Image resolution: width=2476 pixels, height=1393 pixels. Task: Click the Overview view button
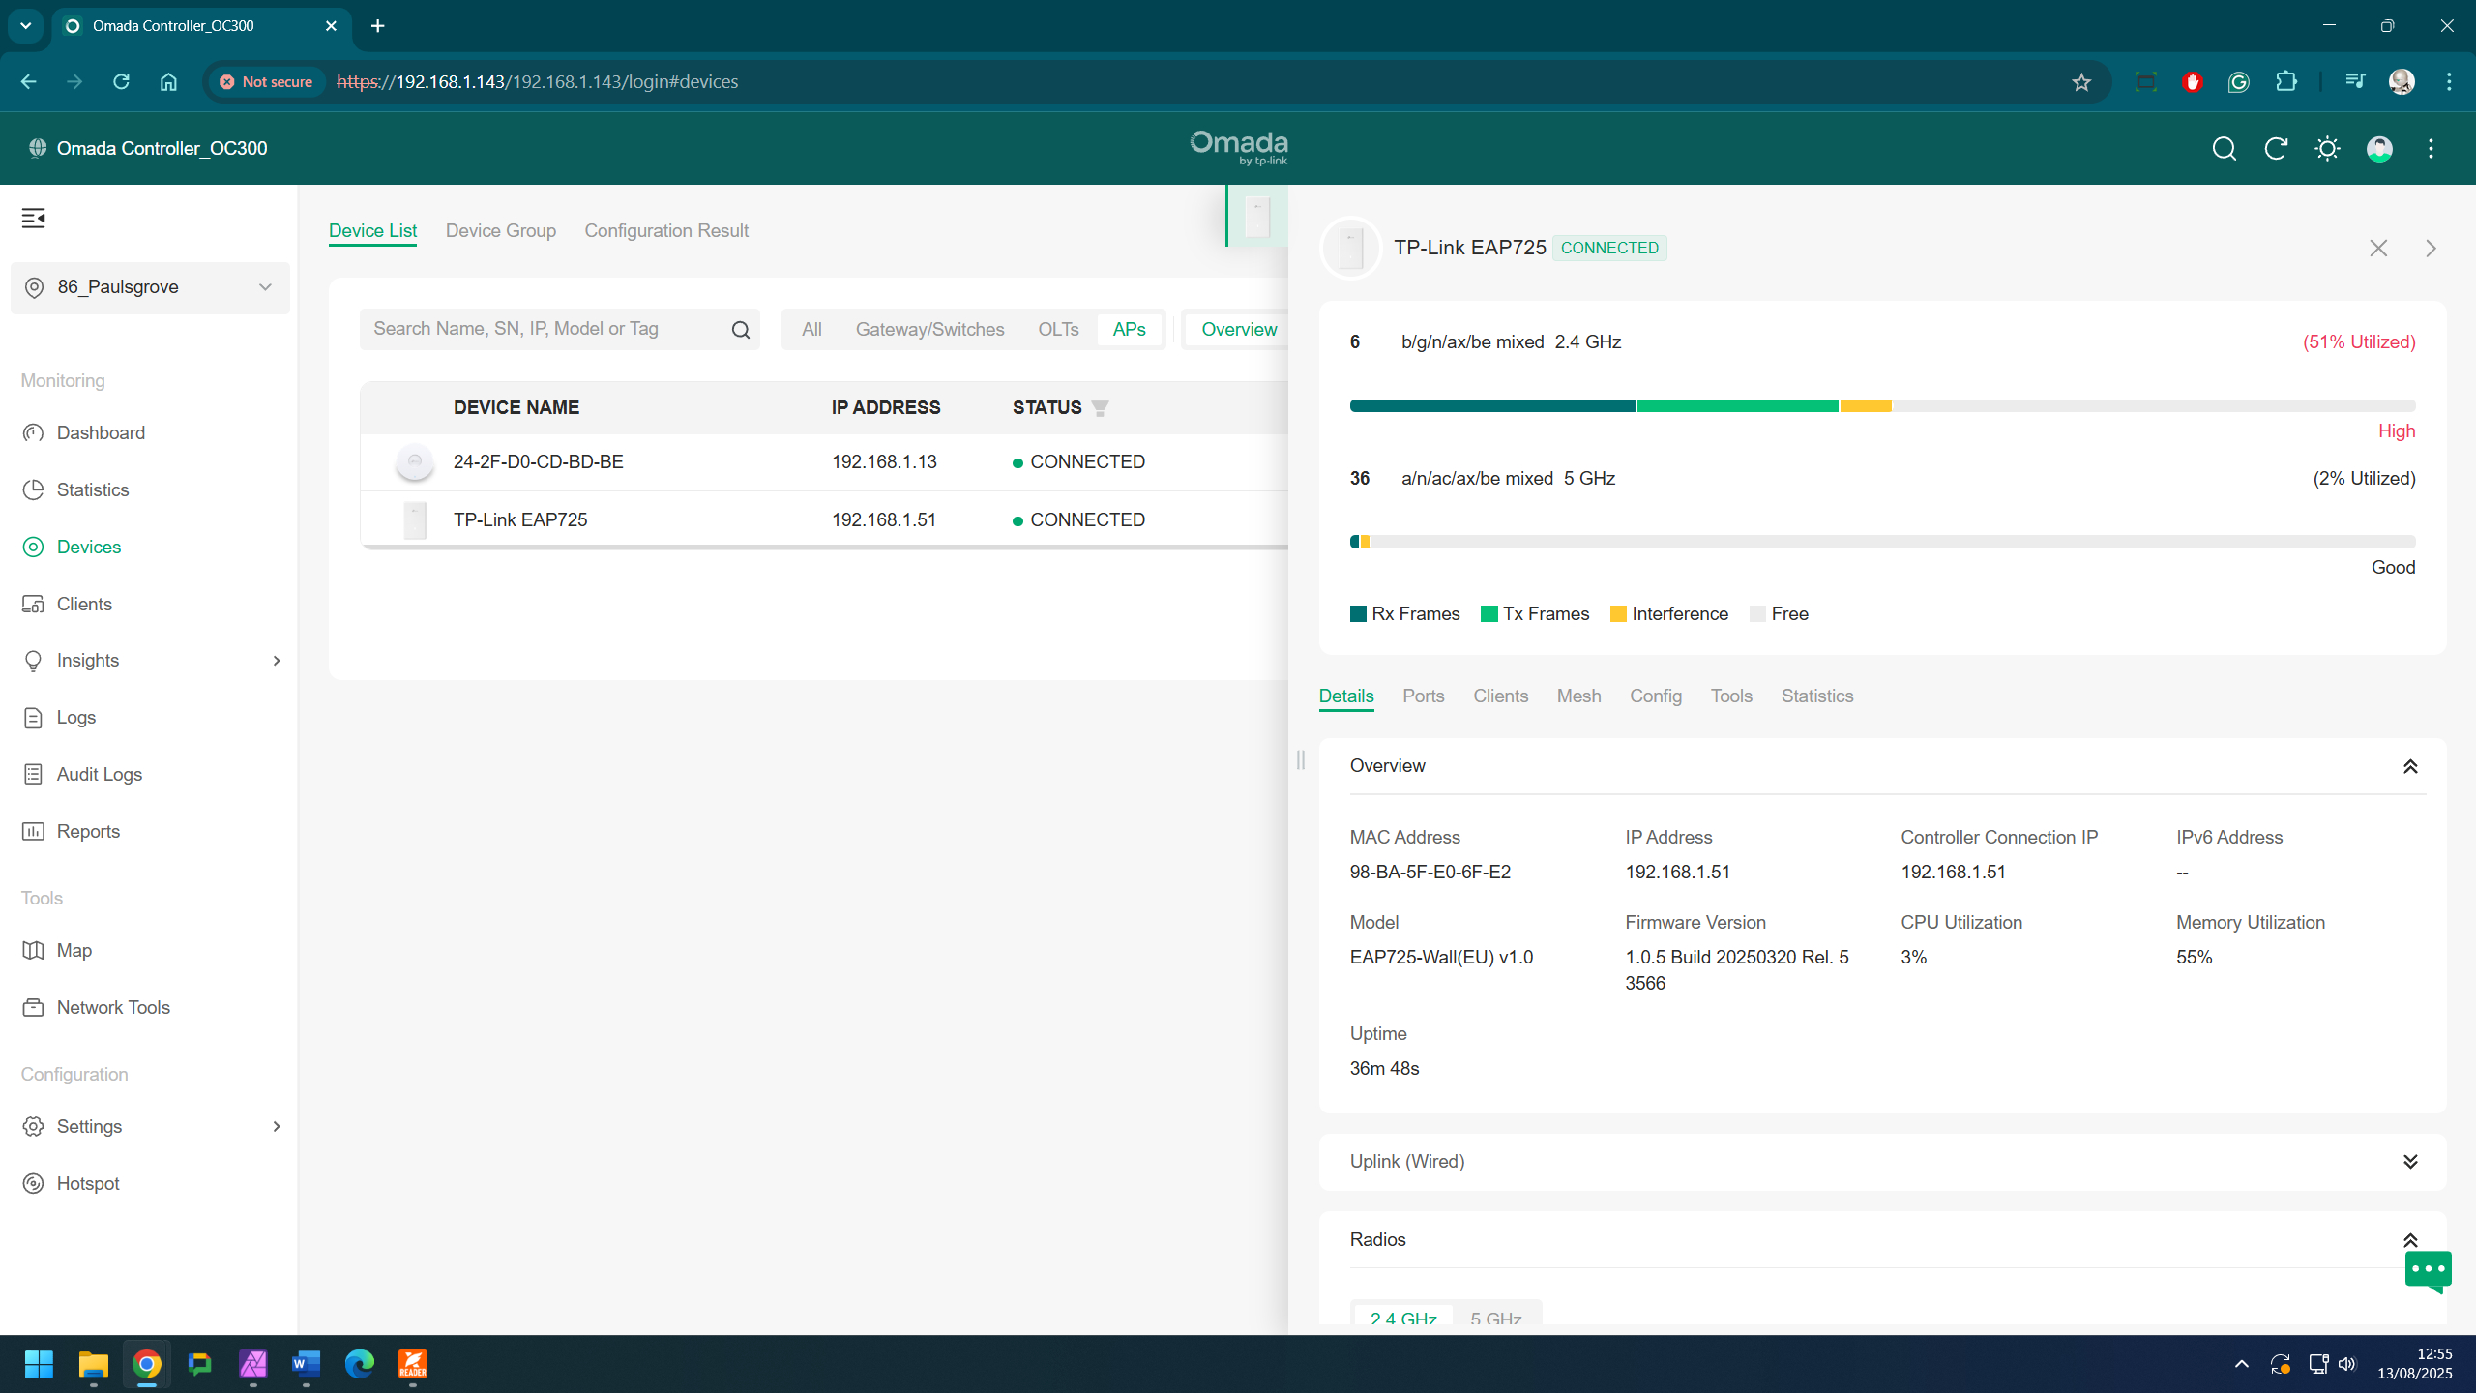click(x=1239, y=330)
